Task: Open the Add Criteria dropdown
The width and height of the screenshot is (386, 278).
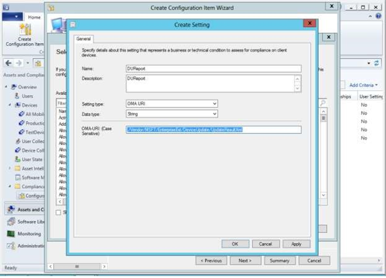Action: pos(363,85)
